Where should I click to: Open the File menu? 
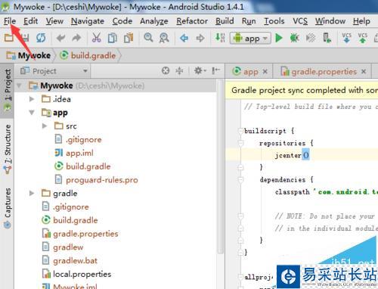10,21
